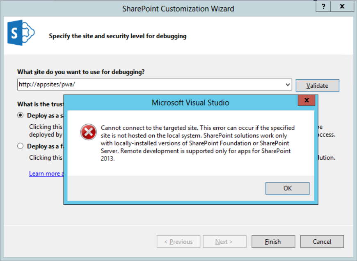Click 'What site do you want to use' label
Image resolution: width=357 pixels, height=261 pixels.
[81, 72]
